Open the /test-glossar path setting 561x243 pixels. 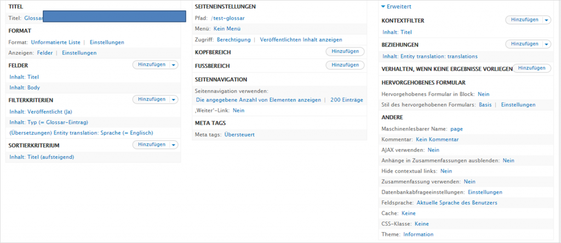(227, 18)
